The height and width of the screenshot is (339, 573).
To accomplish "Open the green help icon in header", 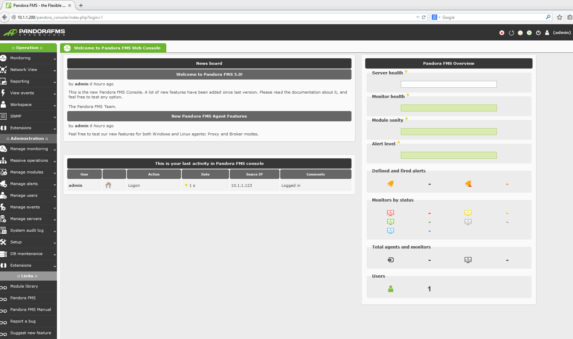I will point(529,33).
